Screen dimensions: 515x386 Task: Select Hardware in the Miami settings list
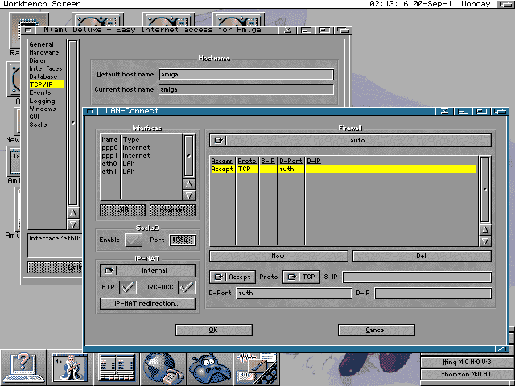pos(43,52)
